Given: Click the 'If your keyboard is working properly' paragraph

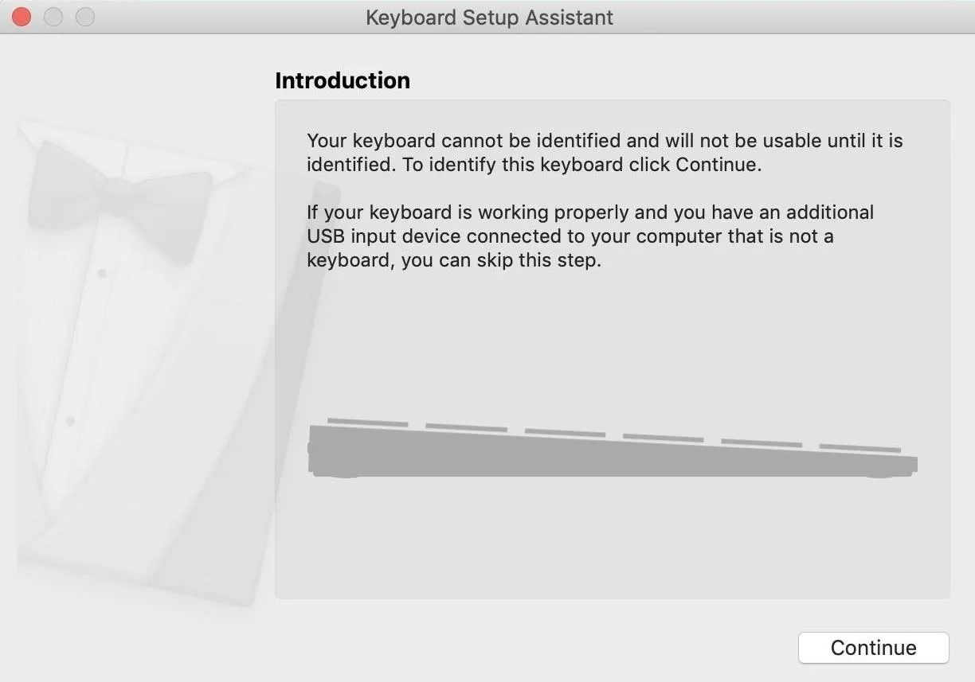Looking at the screenshot, I should 590,236.
